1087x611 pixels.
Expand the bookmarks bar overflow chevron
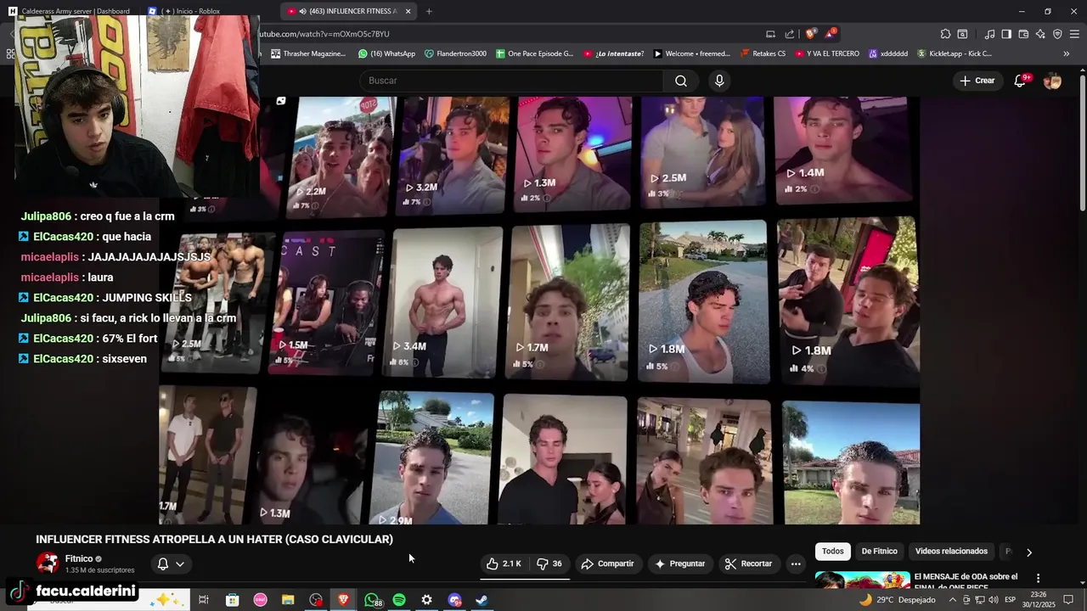click(1067, 53)
